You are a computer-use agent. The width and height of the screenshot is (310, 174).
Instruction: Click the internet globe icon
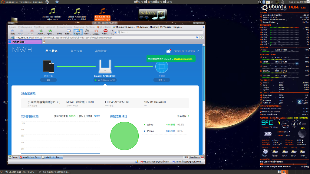coord(162,67)
